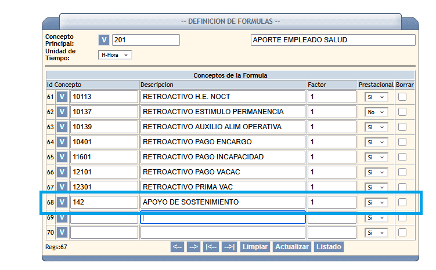
Task: Click the V icon on row 63
Action: pos(62,127)
